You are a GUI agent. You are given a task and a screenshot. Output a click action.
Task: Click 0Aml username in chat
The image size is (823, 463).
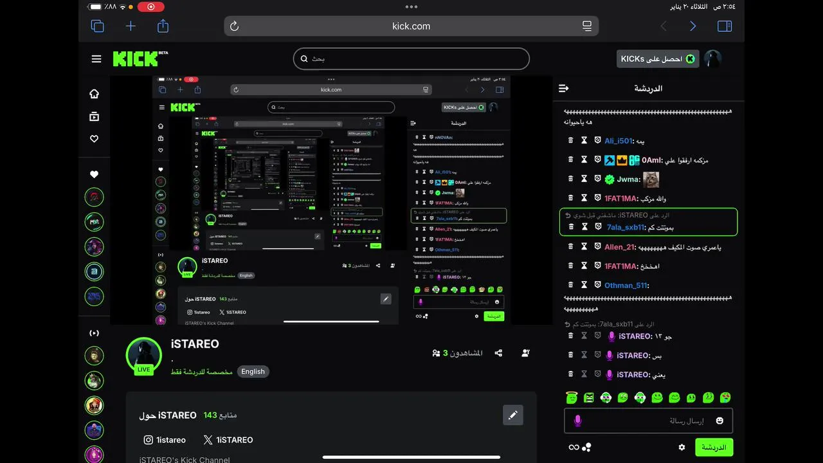[652, 160]
